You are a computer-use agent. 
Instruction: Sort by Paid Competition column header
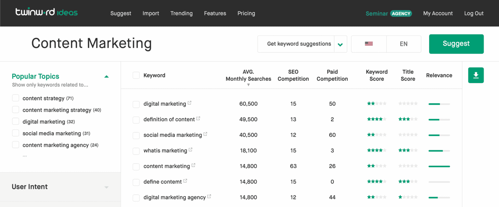[x=332, y=75]
